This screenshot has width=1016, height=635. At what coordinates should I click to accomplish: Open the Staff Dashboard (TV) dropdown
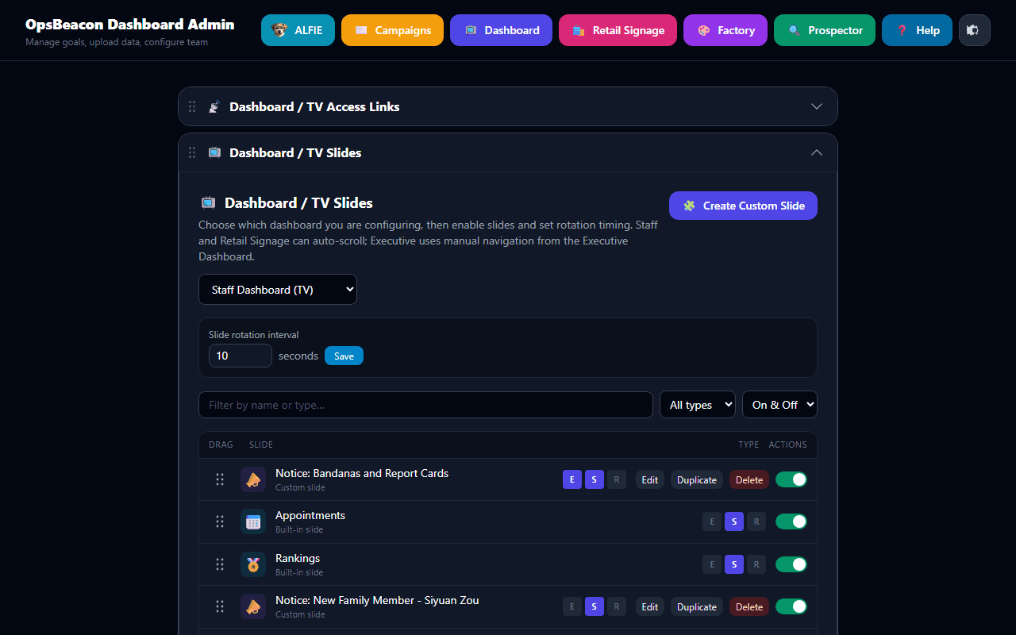click(x=278, y=290)
